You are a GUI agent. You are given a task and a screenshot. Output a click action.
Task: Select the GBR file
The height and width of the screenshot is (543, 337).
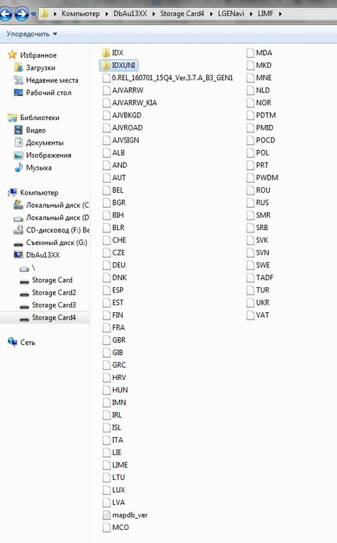pos(119,340)
